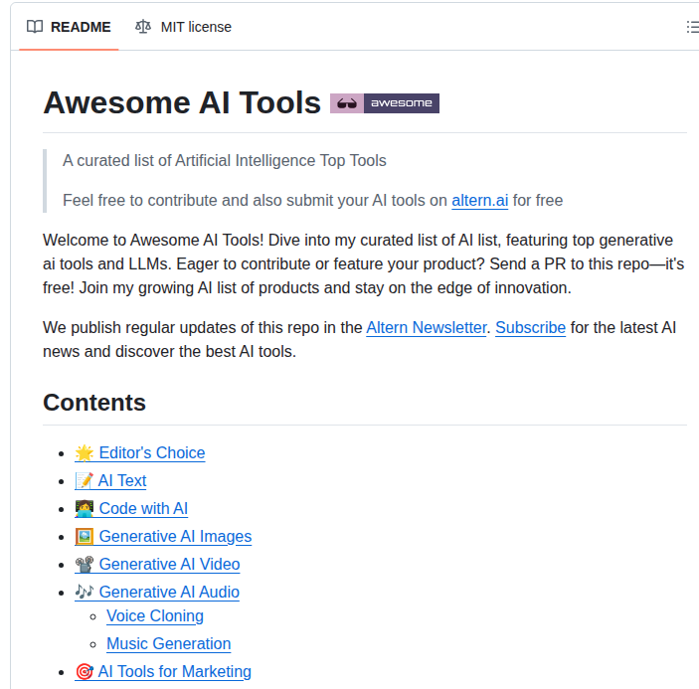Click the Subscribe link
This screenshot has height=689, width=699.
(531, 327)
